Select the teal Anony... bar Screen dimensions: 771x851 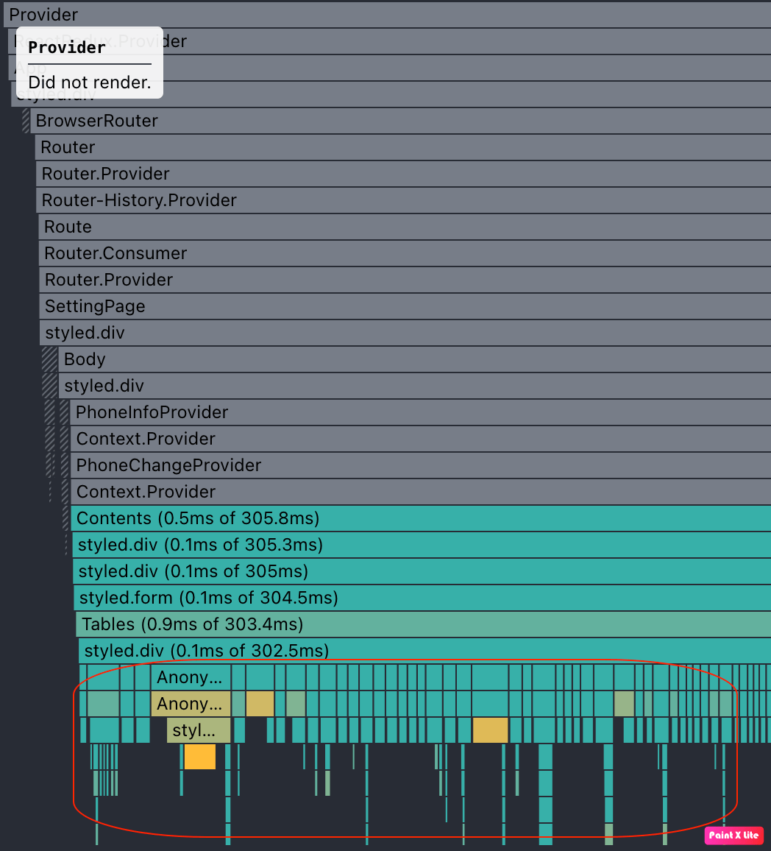(191, 677)
